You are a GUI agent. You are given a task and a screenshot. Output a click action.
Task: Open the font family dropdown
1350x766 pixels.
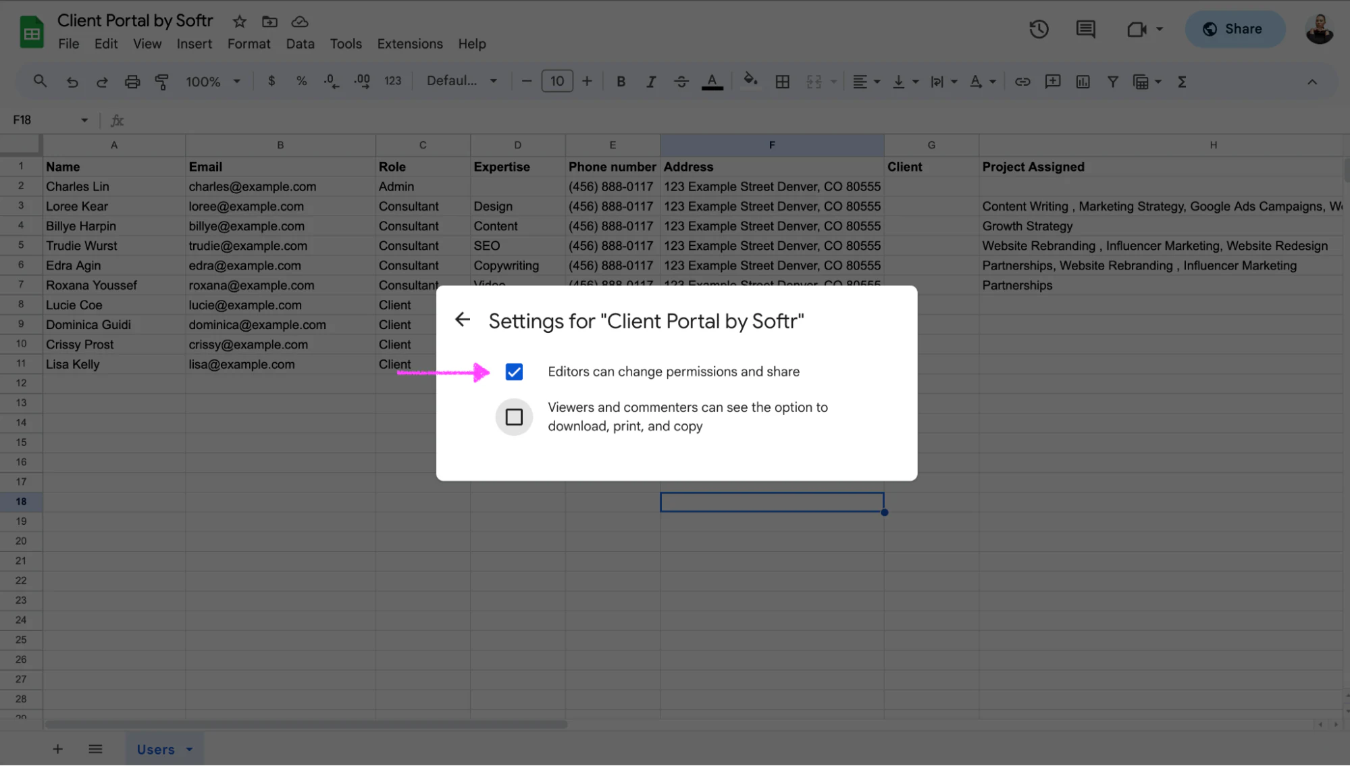click(462, 81)
